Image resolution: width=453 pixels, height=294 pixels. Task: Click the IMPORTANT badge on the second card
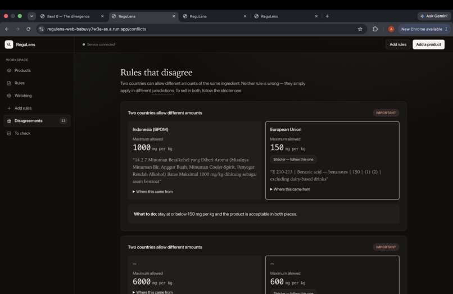(x=386, y=247)
